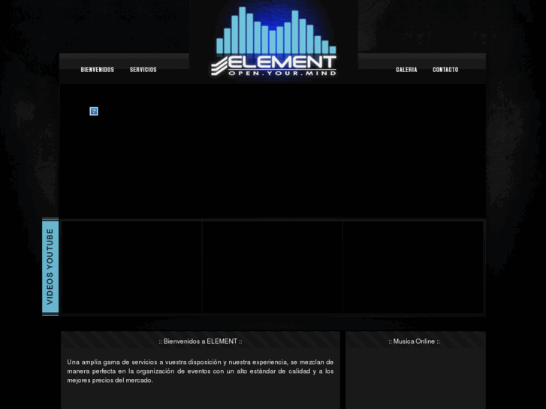Click the paragraph starting 'Una amplia gama de servicios'
The image size is (546, 409).
(201, 371)
